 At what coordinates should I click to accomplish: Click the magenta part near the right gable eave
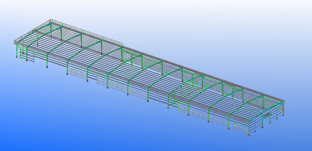[x=252, y=121]
